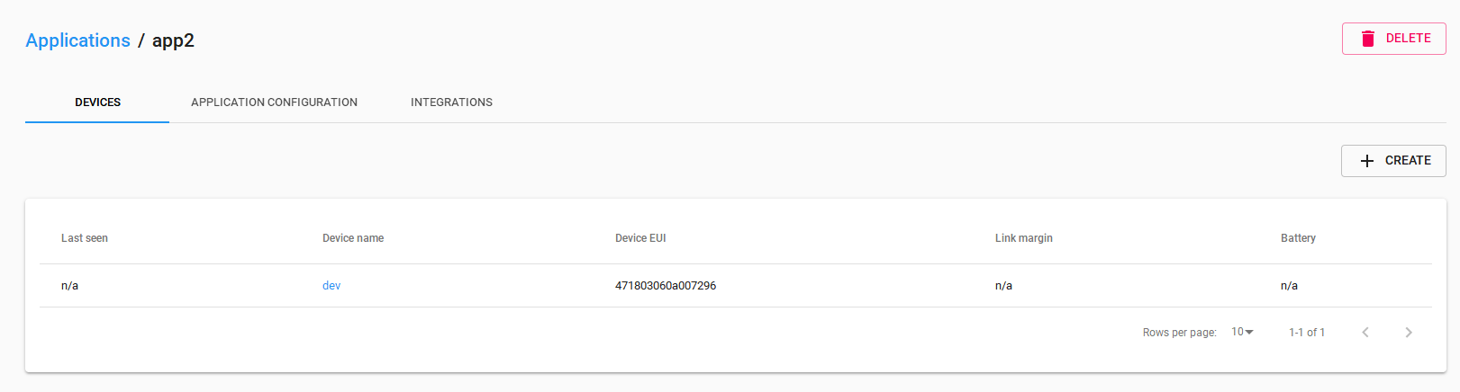Select the rows per page value 10

(x=1238, y=332)
